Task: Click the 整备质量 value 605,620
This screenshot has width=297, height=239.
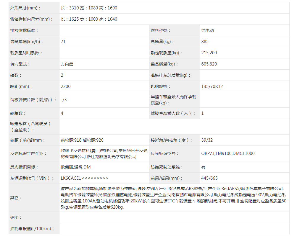Action: click(x=209, y=64)
